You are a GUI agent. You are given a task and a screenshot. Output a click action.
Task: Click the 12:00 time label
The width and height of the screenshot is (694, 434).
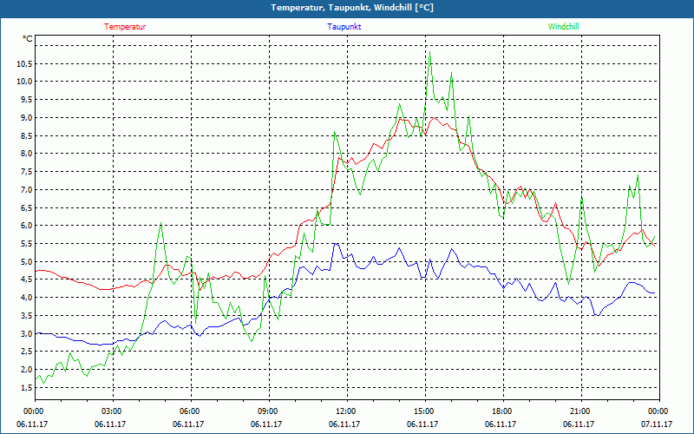click(347, 411)
